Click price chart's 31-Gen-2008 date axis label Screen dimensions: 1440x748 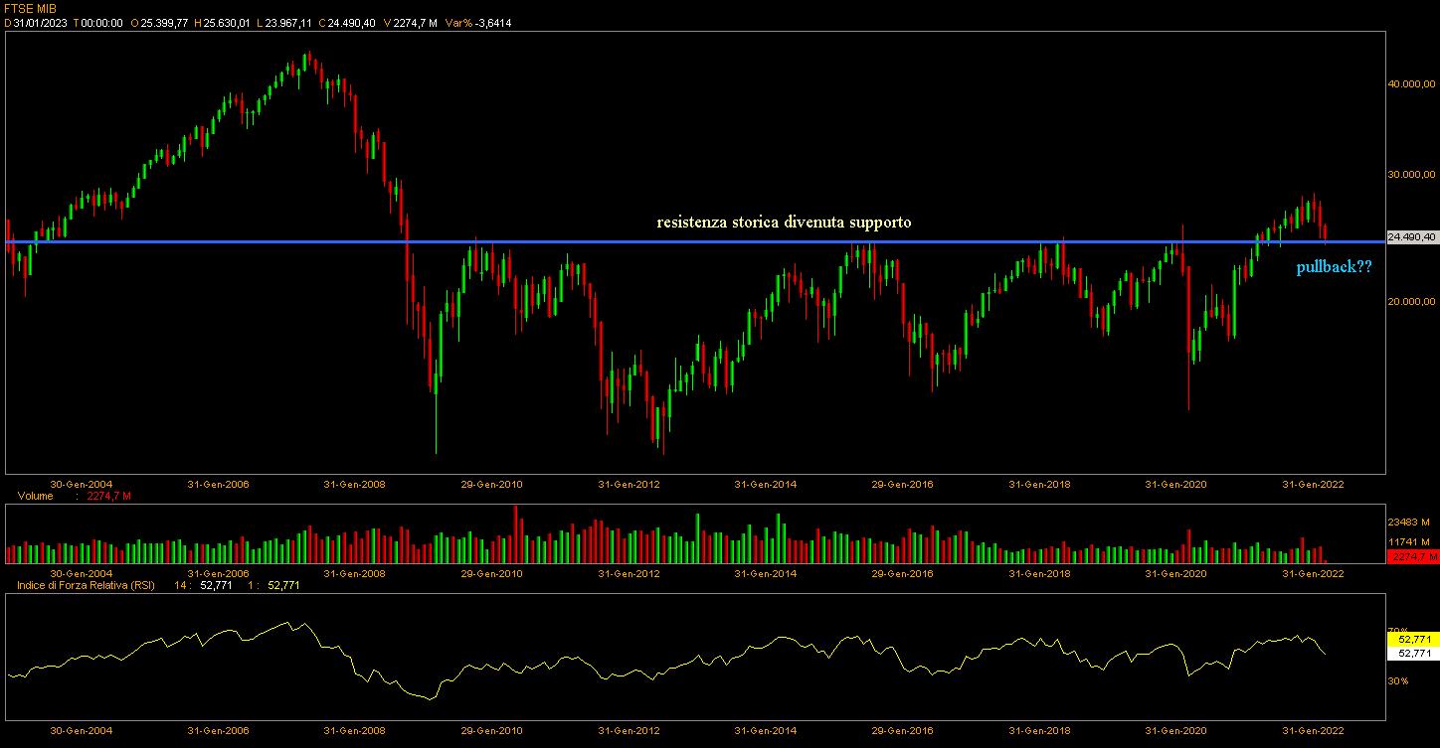355,485
